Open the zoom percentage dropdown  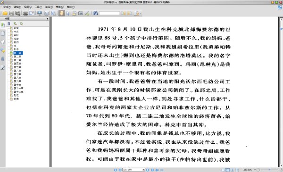point(255,170)
